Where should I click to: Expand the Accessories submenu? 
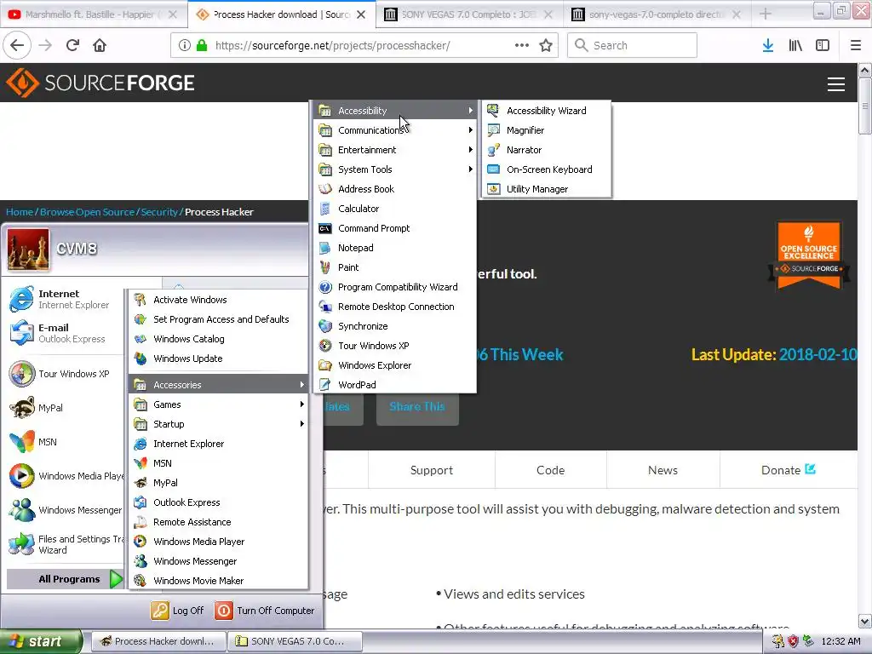click(219, 385)
